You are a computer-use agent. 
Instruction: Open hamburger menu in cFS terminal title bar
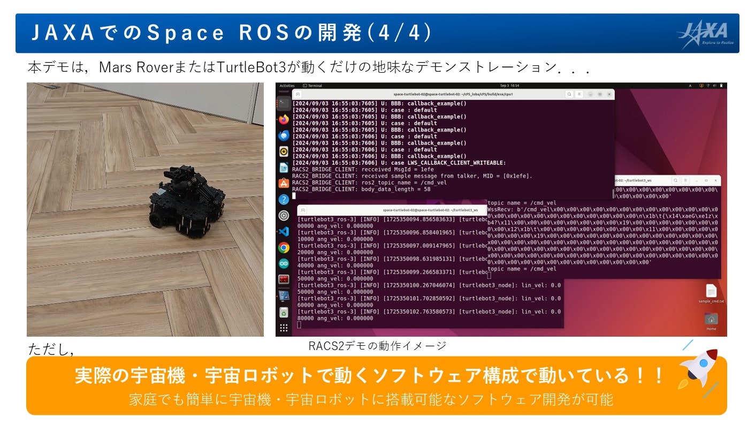[579, 94]
